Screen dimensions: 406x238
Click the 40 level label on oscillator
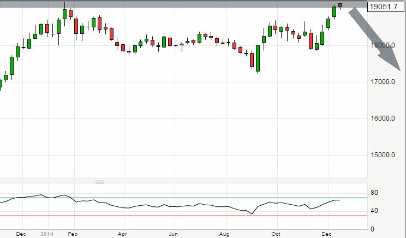click(x=375, y=211)
